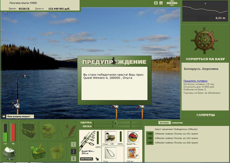Image resolution: width=230 pixels, height=163 pixels.
Task: Click 'Рыбаков на базе: 2' text
Action: (195, 90)
